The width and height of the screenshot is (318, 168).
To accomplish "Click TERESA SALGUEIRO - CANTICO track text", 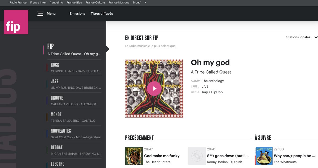I will click(x=73, y=121).
